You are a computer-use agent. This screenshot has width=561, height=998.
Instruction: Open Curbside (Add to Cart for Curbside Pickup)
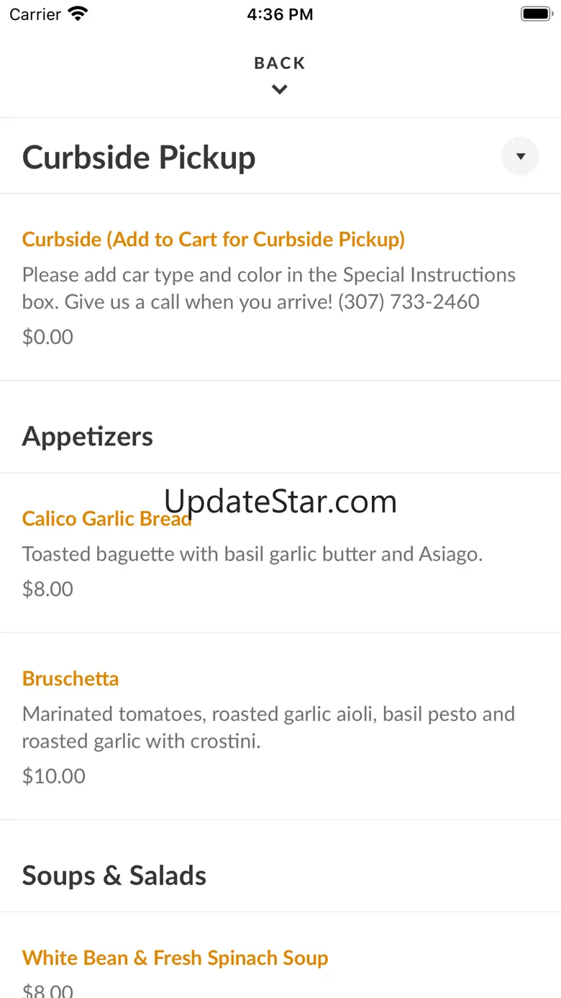214,239
